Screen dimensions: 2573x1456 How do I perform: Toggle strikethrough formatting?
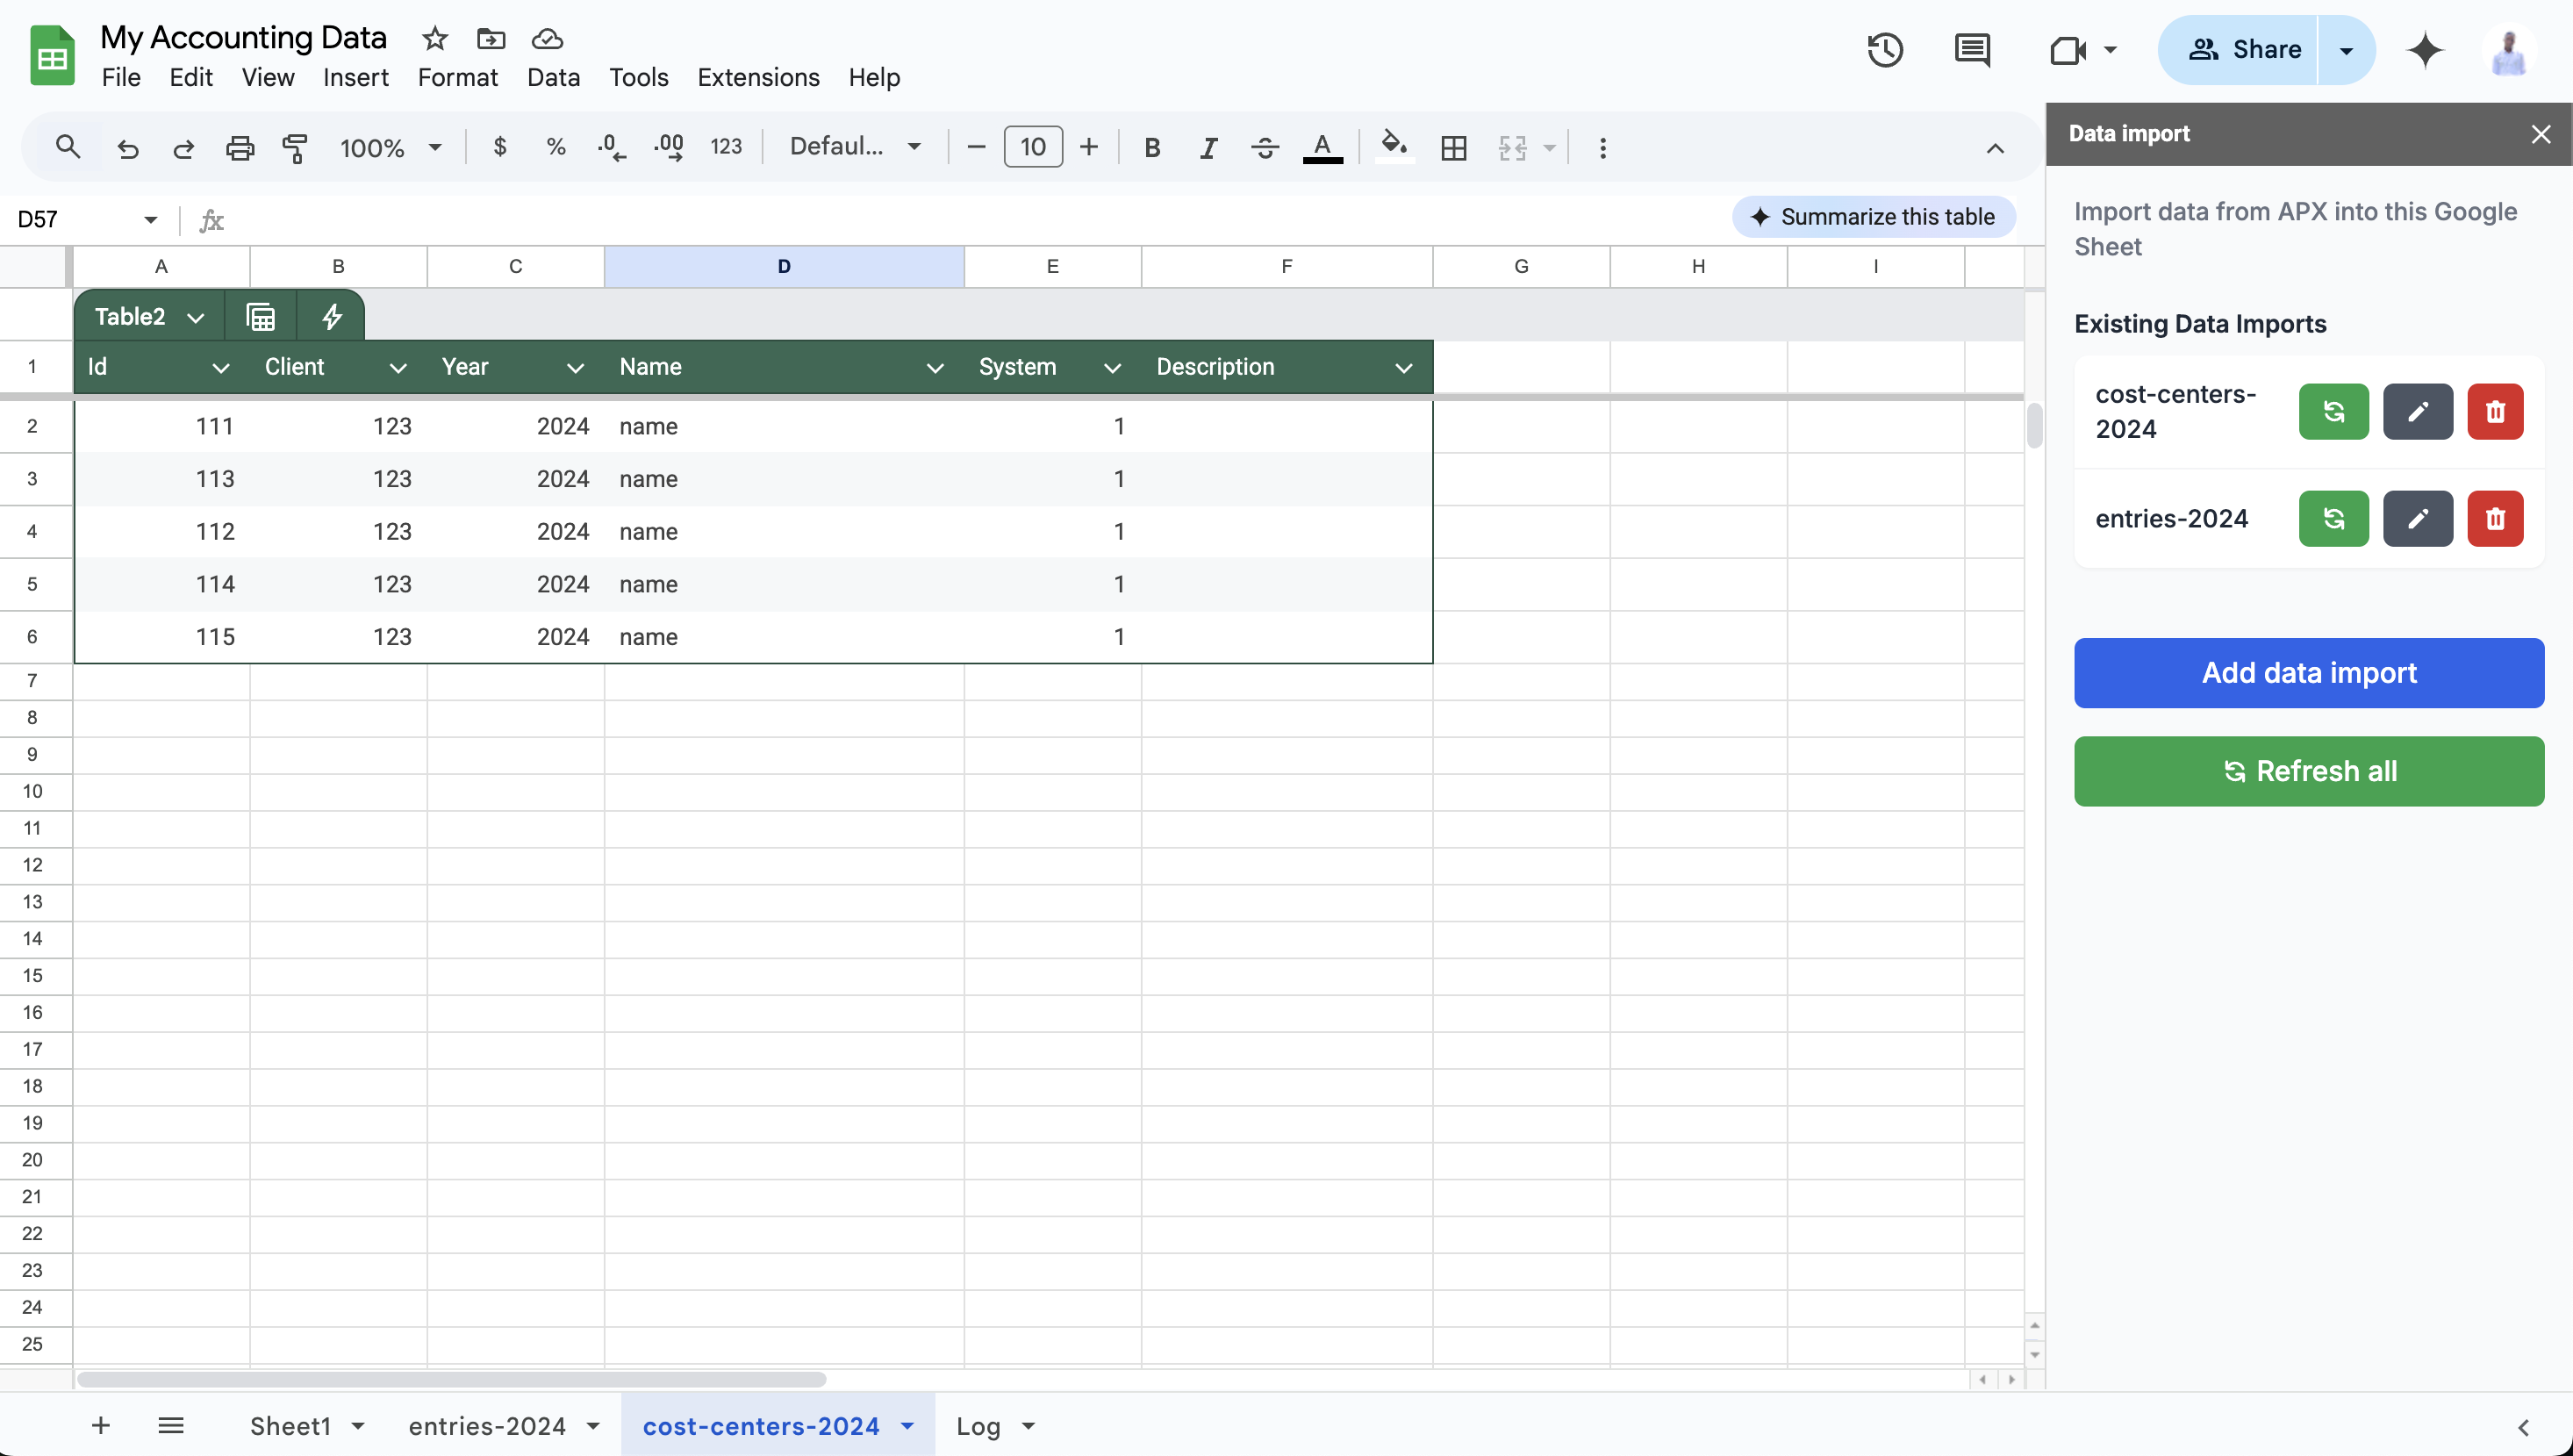[1265, 147]
